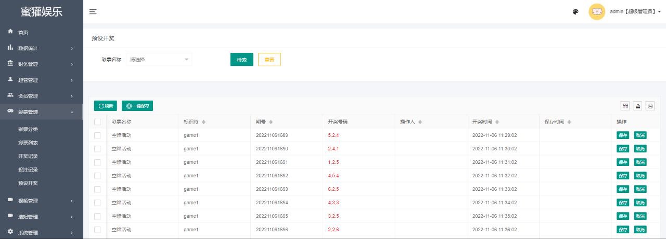Select 投注记录 in the sidebar submenu
Viewport: 666px width, 239px height.
pos(28,170)
